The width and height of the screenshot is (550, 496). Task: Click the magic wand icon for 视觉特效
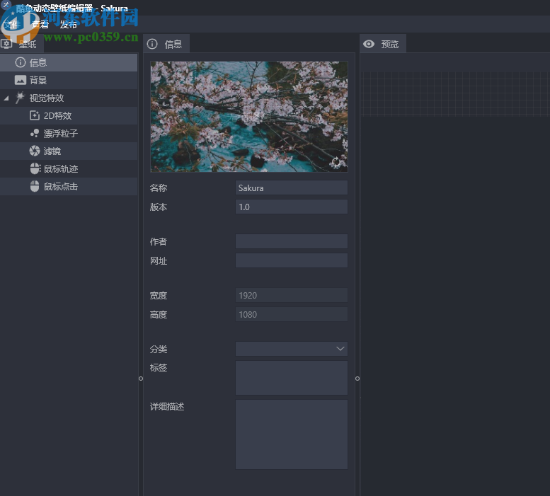(x=20, y=98)
